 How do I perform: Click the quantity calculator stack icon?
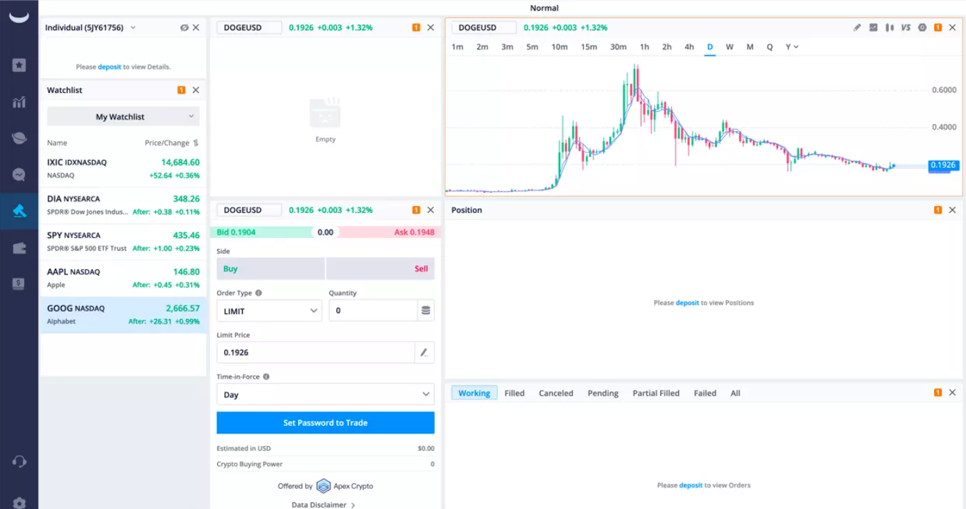[x=426, y=311]
